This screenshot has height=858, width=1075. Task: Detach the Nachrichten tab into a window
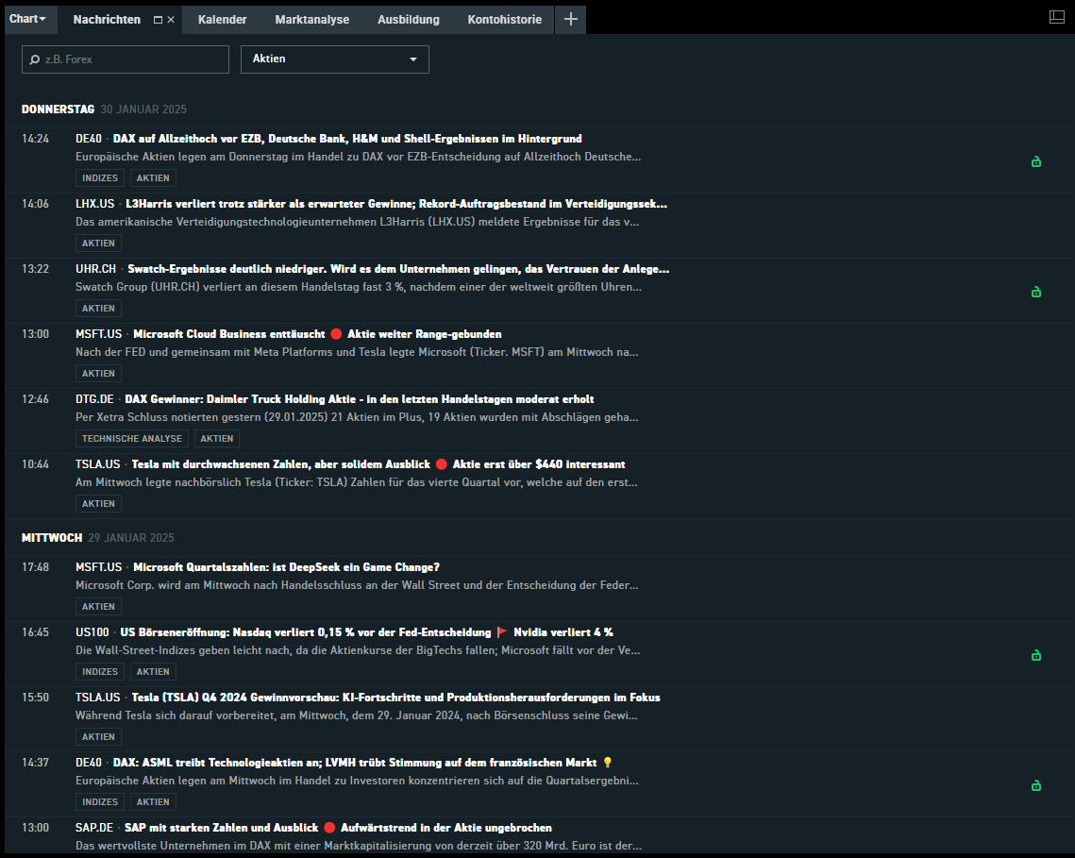pyautogui.click(x=158, y=20)
